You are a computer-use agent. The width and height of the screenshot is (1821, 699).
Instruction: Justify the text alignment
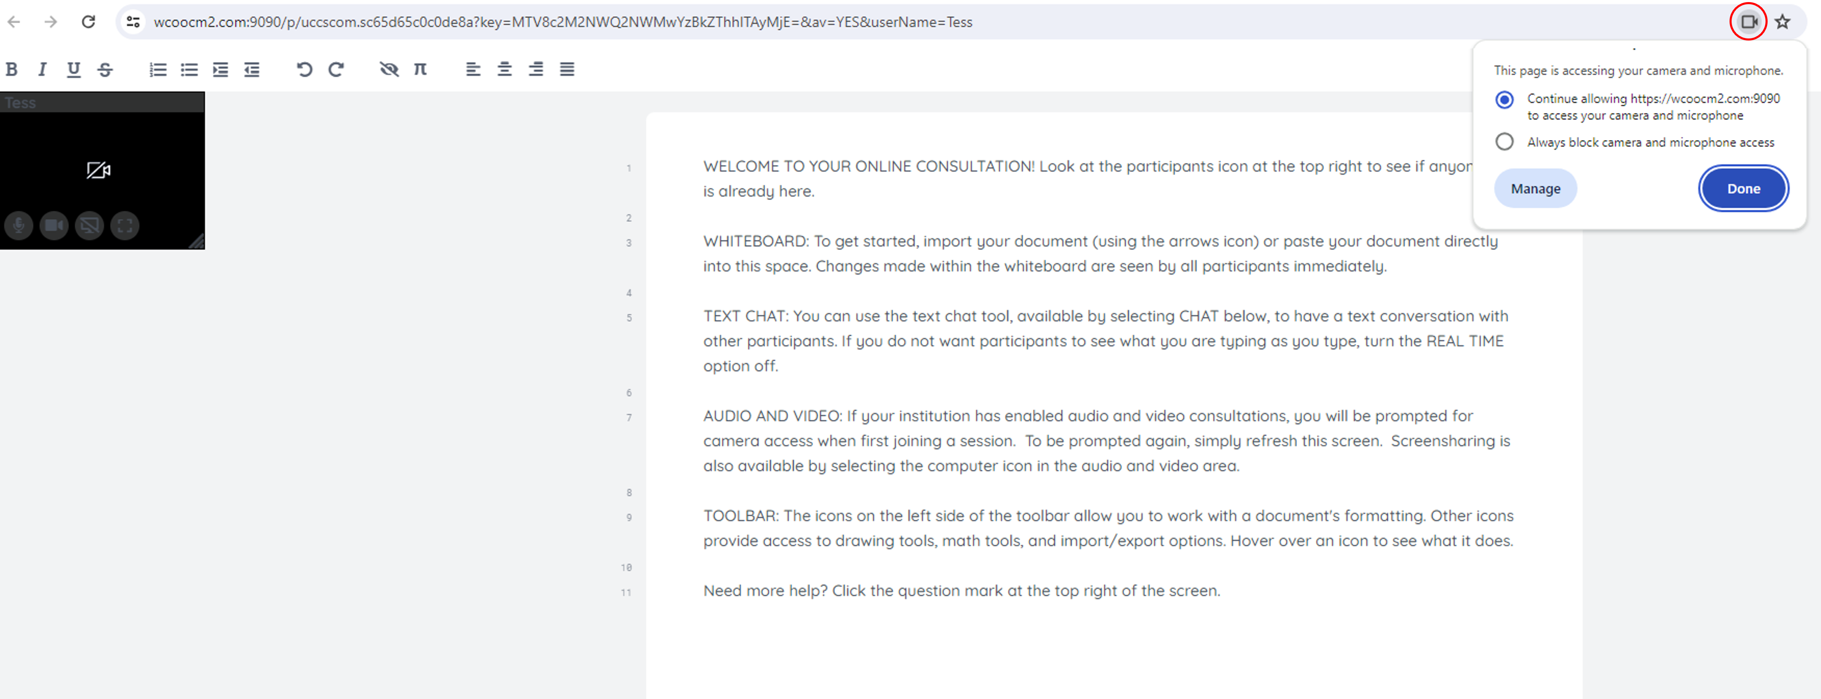567,69
